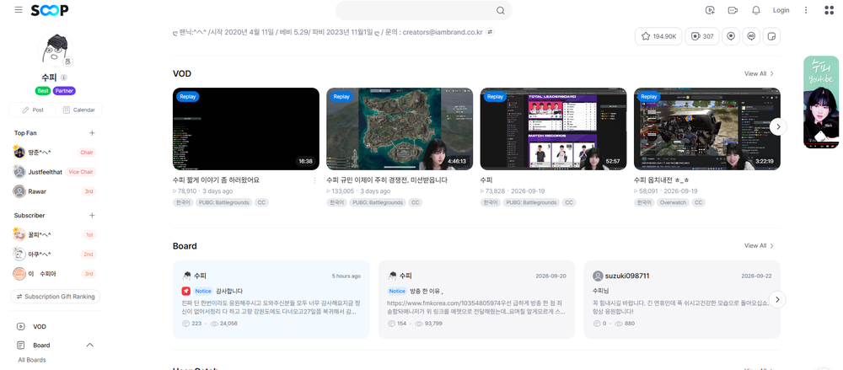The height and width of the screenshot is (370, 843).
Task: Click the streamer profile avatar
Action: (56, 50)
